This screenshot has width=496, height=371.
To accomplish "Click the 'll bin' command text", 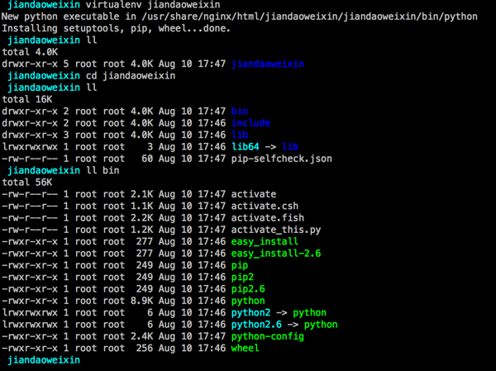I will (x=103, y=170).
